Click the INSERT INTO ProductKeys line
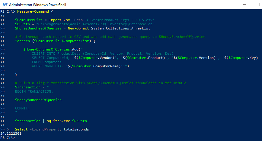Image resolution: width=262 pixels, height=141 pixels. coord(103,54)
